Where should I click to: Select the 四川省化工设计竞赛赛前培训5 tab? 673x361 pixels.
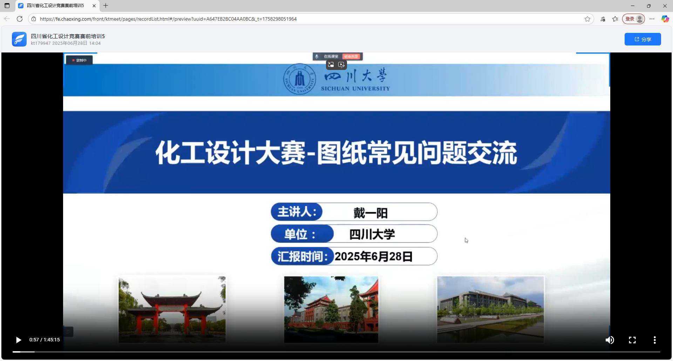coord(55,6)
